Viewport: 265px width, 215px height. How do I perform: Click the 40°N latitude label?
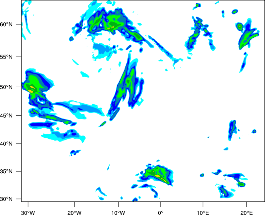coord(6,144)
